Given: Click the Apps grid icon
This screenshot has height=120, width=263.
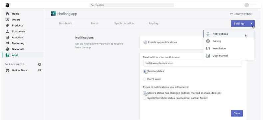Looking at the screenshot, I should click(7, 55).
